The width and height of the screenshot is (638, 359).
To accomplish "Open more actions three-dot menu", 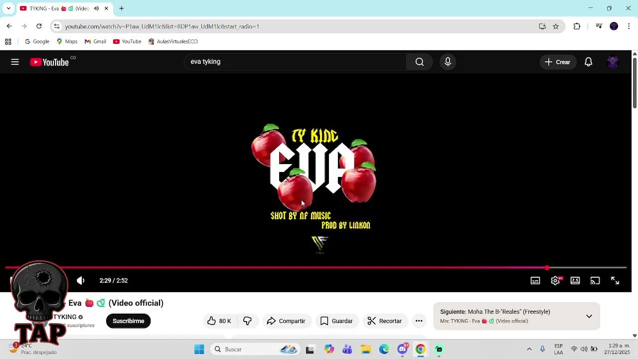I will point(419,321).
